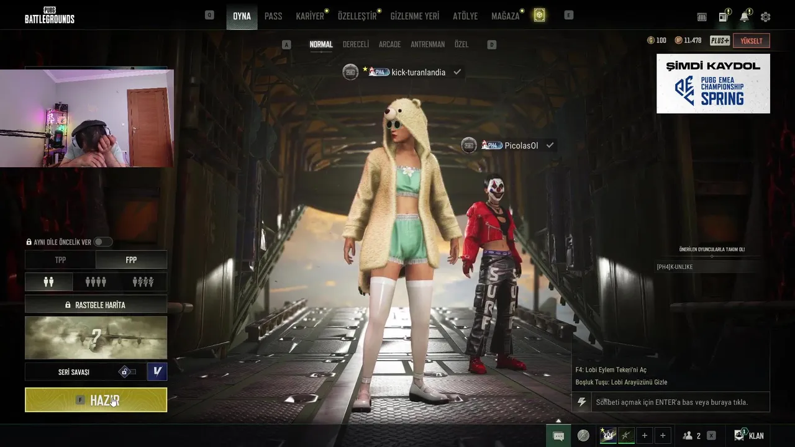
Task: Open the PASS tab
Action: [273, 16]
